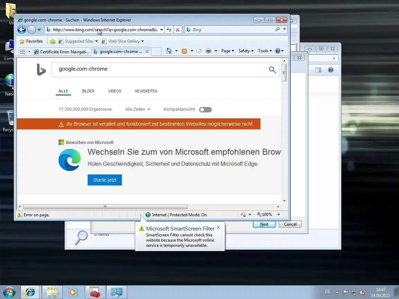
Task: Open the Alle Zeiten filter dropdown
Action: [138, 109]
